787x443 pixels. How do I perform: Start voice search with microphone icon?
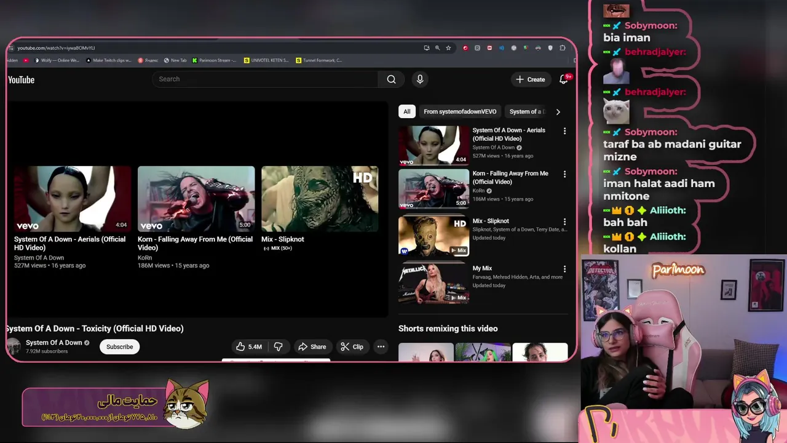coord(420,79)
